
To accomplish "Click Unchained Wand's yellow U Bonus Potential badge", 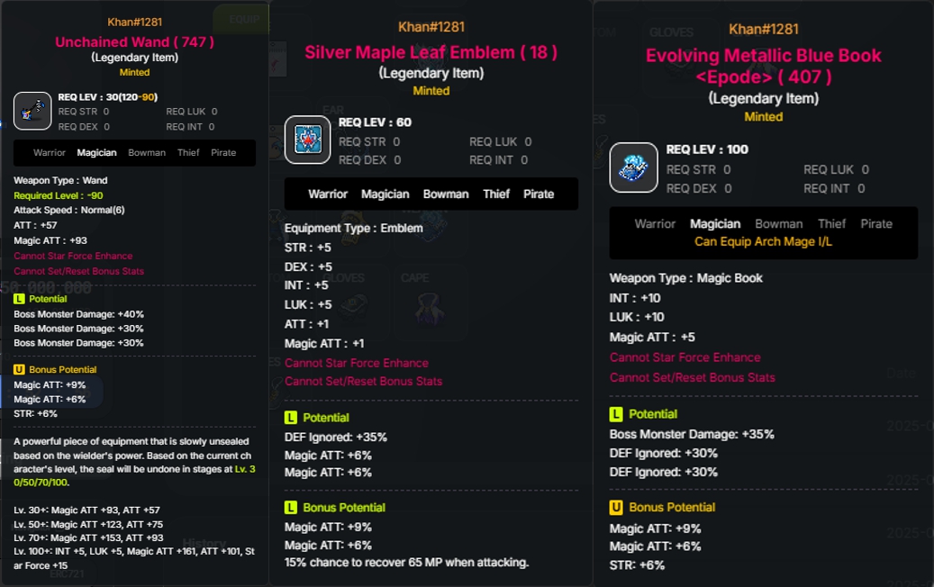I will click(19, 370).
